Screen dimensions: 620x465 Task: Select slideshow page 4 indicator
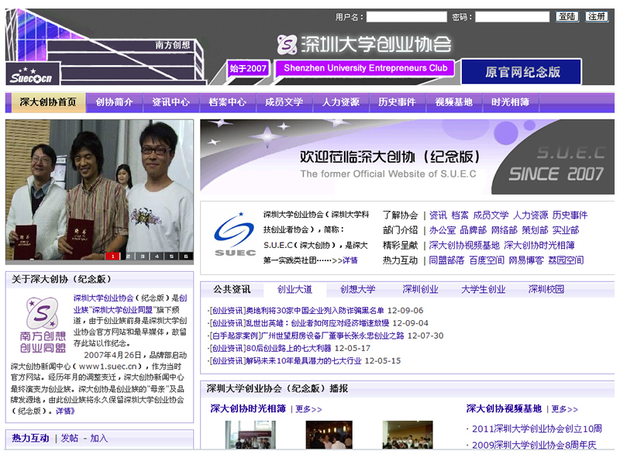coord(157,257)
